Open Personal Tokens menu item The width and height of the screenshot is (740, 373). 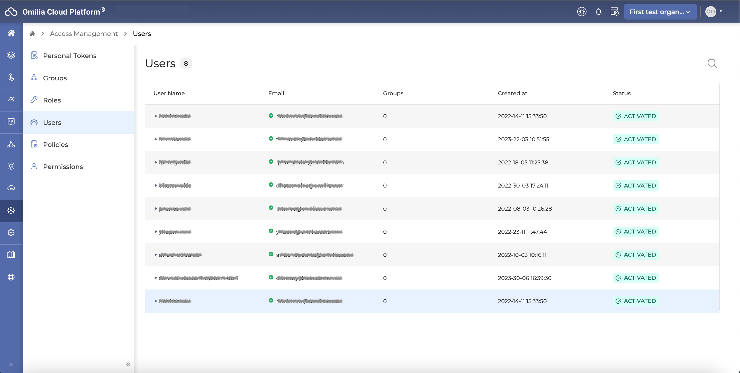78,56
